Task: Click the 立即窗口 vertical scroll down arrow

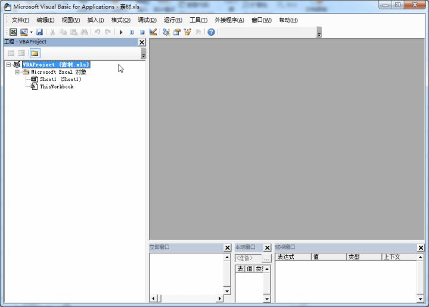Action: point(227,291)
